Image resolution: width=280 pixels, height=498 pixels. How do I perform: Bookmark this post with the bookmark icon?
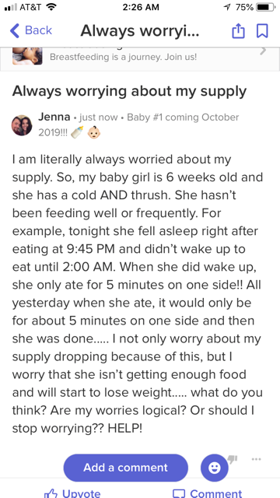(262, 31)
